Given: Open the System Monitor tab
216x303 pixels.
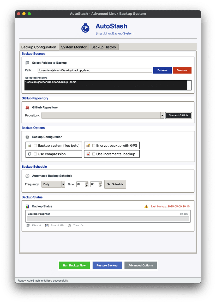Looking at the screenshot, I should (74, 47).
